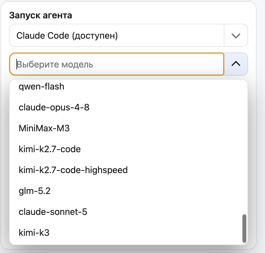
Task: Expand the agent selector via its arrow
Action: [236, 36]
